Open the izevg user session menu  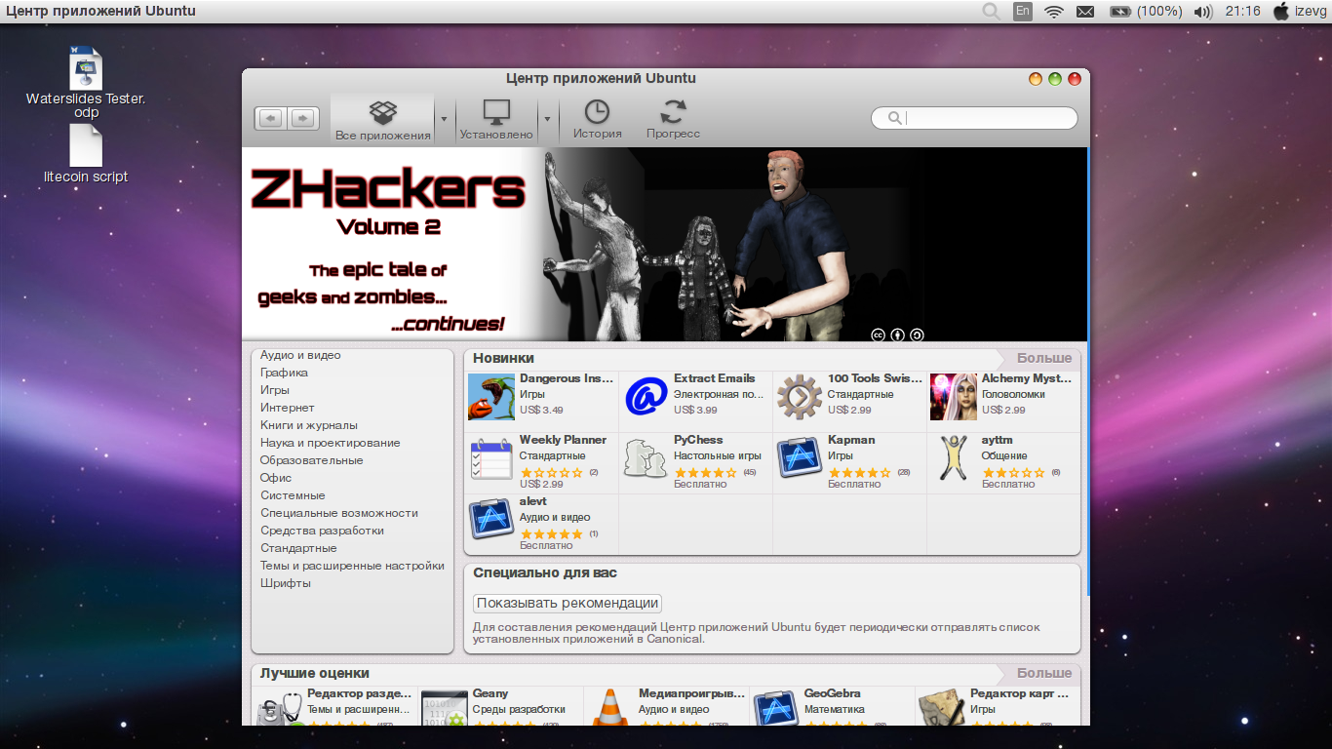point(1300,12)
